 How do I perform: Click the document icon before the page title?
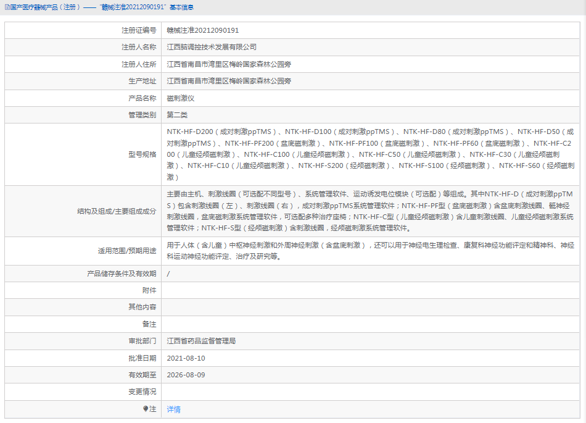7,8
